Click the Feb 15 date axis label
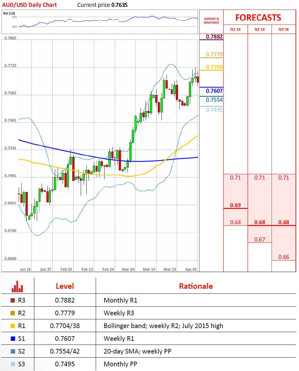Image resolution: width=299 pixels, height=371 pixels. (x=87, y=270)
